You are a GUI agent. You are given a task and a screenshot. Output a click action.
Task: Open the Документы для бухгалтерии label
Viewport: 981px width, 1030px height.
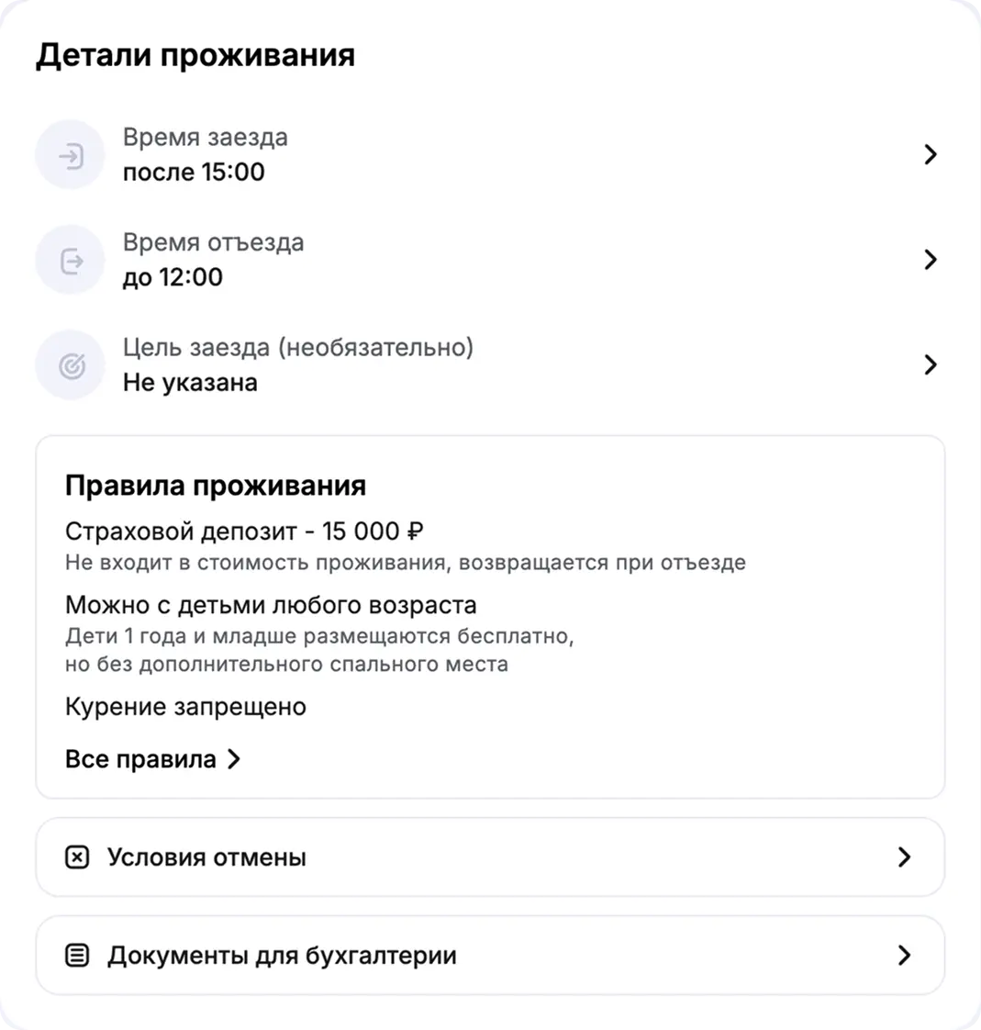[282, 956]
